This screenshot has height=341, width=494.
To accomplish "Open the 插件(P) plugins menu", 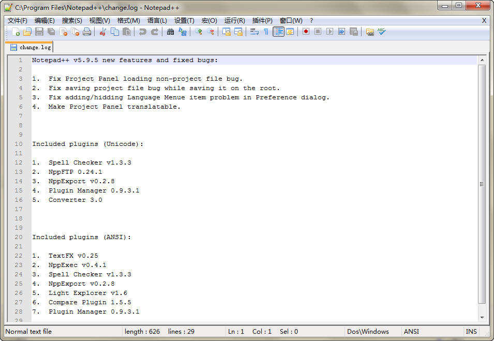I will 262,21.
